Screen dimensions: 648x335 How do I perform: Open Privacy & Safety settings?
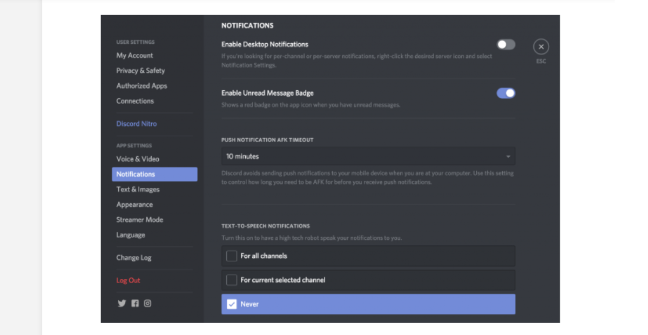pyautogui.click(x=140, y=70)
